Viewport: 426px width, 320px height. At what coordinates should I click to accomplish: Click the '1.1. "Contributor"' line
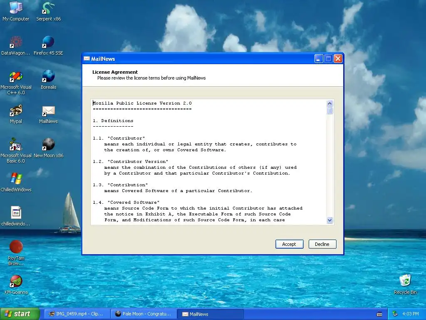pos(119,138)
